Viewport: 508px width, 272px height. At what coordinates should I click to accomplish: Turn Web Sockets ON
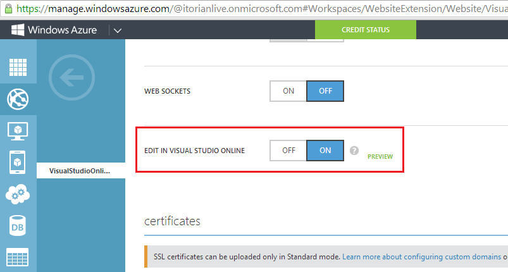click(x=288, y=91)
